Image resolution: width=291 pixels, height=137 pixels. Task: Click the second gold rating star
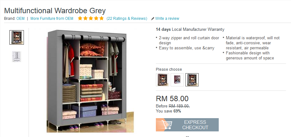coord(85,18)
